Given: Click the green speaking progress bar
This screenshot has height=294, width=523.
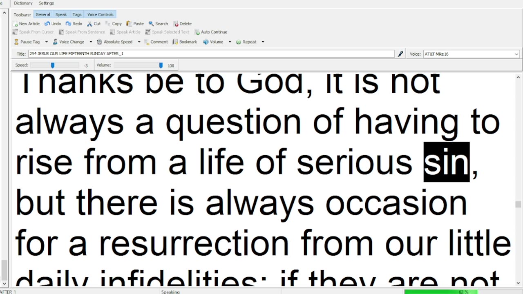Looking at the screenshot, I should [441, 292].
